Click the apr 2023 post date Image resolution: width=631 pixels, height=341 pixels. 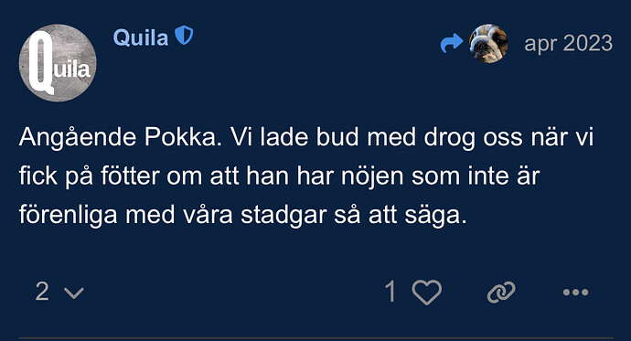568,44
